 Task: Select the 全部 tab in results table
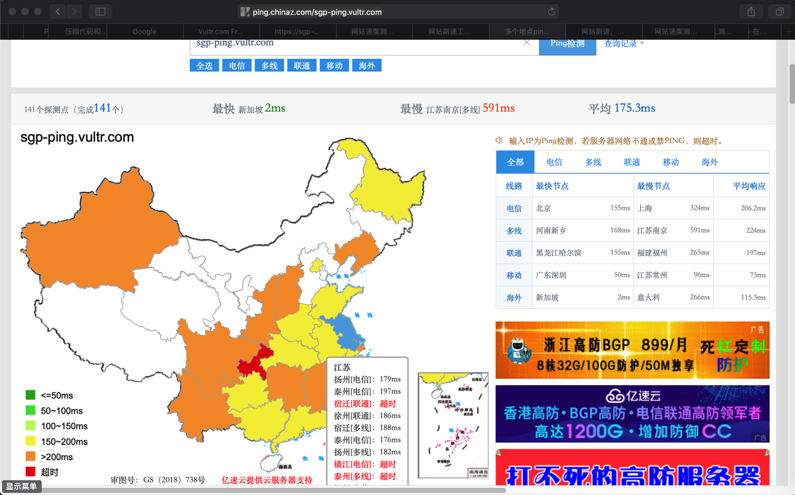[515, 162]
